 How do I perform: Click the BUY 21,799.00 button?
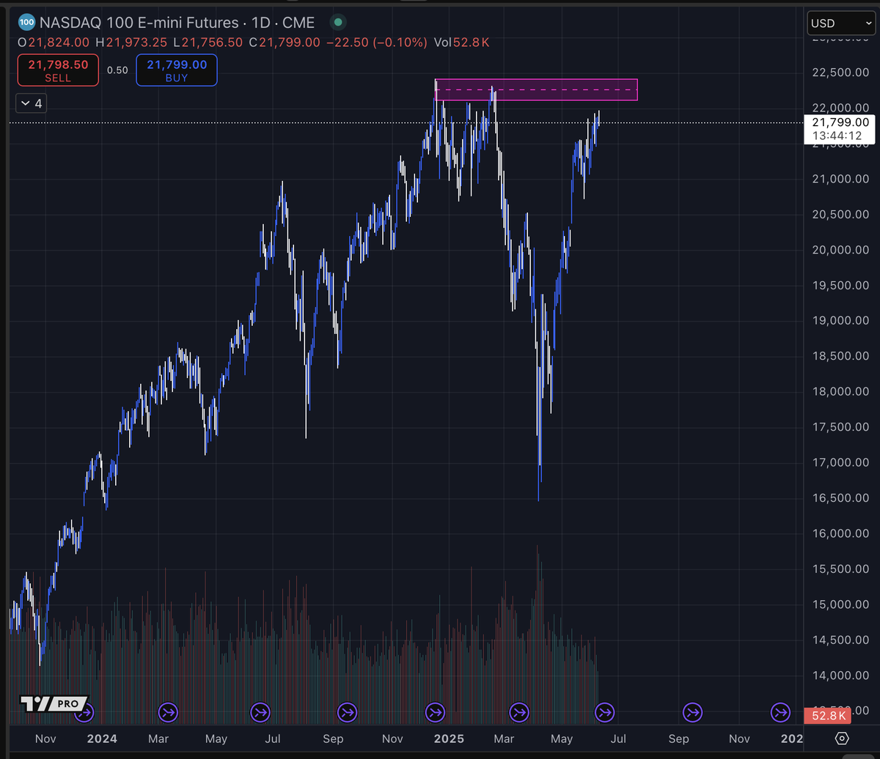177,70
